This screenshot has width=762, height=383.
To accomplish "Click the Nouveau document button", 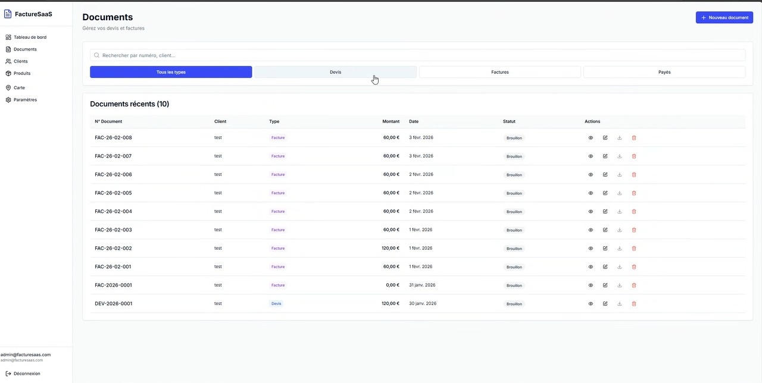I will click(724, 18).
